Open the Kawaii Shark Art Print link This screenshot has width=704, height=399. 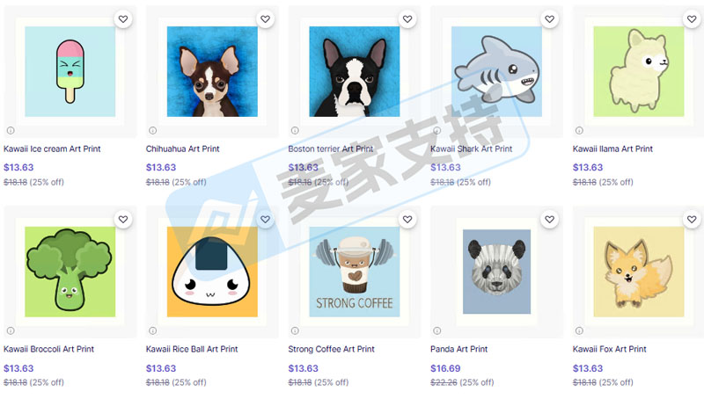pyautogui.click(x=471, y=149)
